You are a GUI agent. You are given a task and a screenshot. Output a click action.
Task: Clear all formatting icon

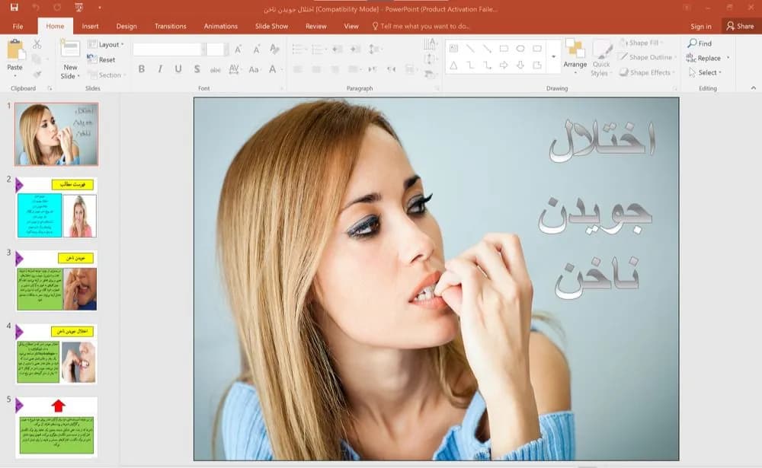tap(274, 49)
